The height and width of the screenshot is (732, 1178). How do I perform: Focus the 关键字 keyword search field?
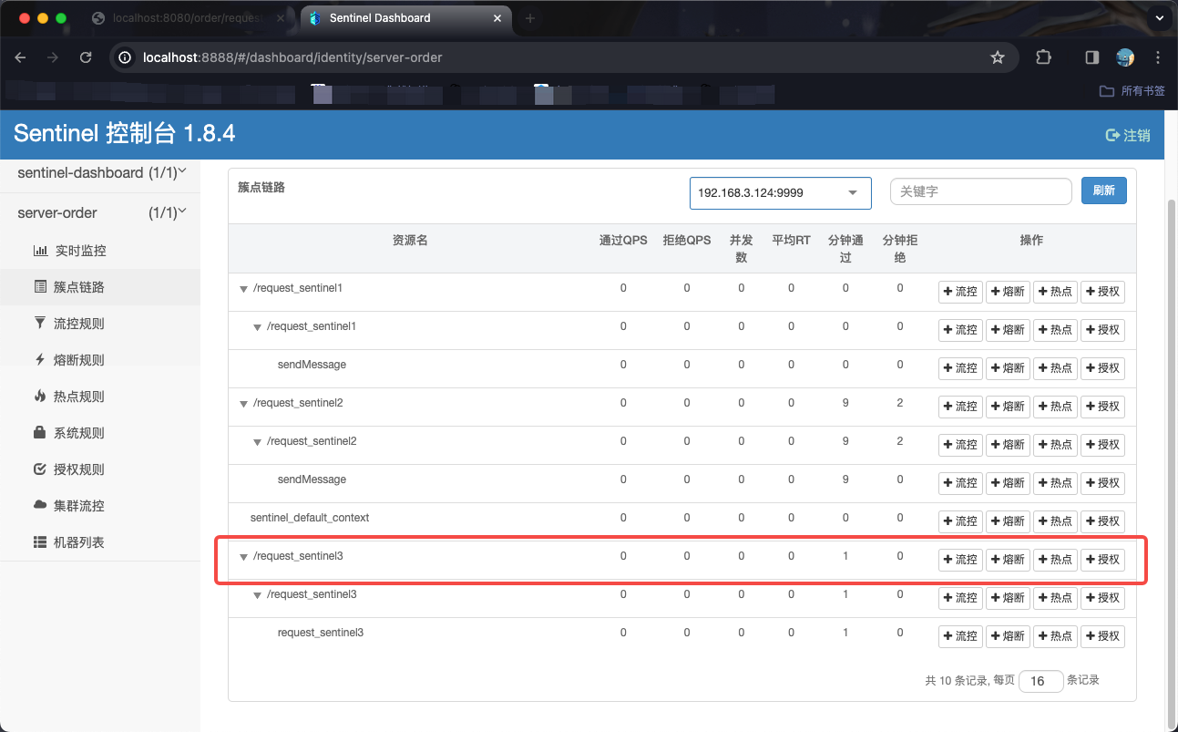980,191
